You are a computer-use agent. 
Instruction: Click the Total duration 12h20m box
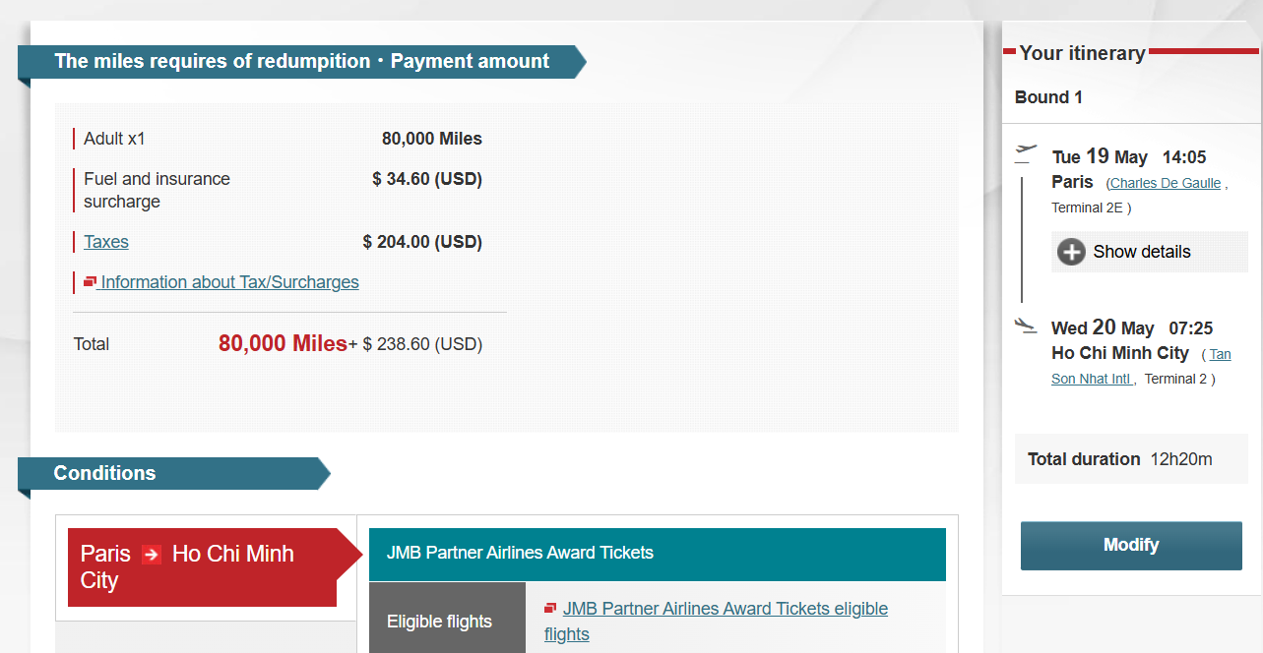pos(1120,459)
